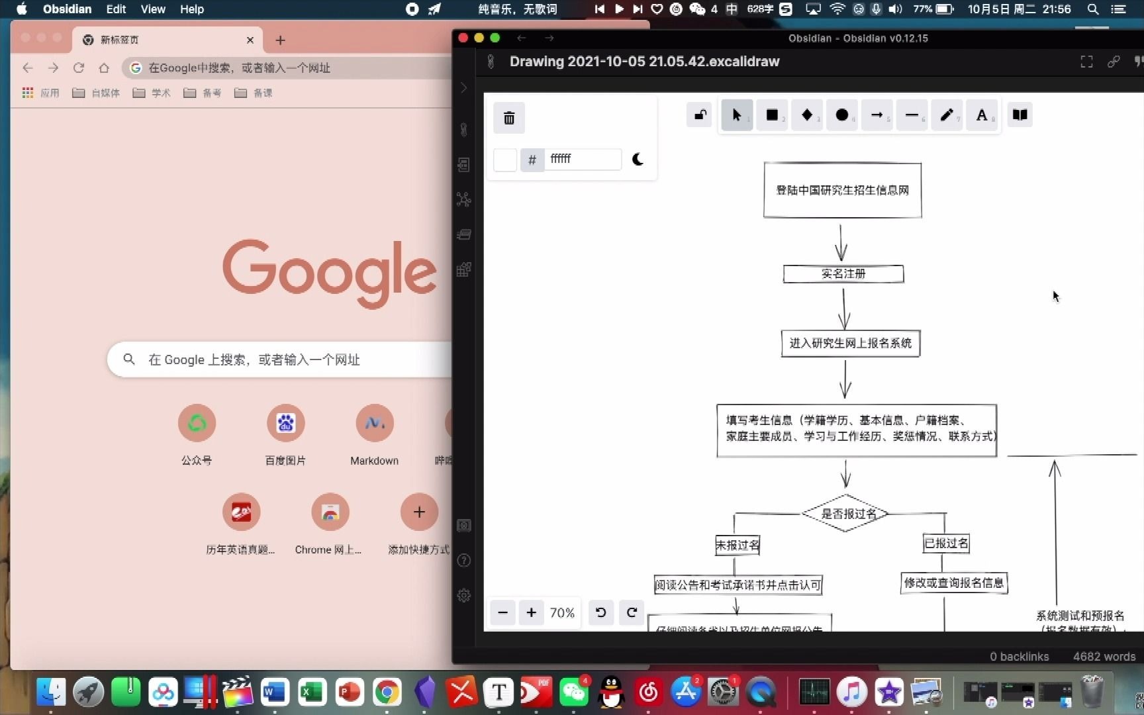Open the Apple menu
The image size is (1144, 715).
pyautogui.click(x=22, y=9)
